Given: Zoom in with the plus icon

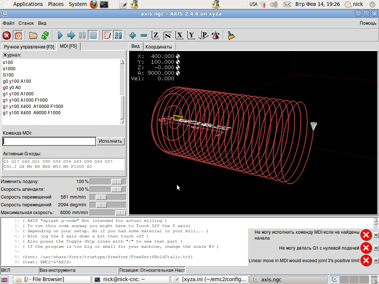Looking at the screenshot, I should coord(133,35).
